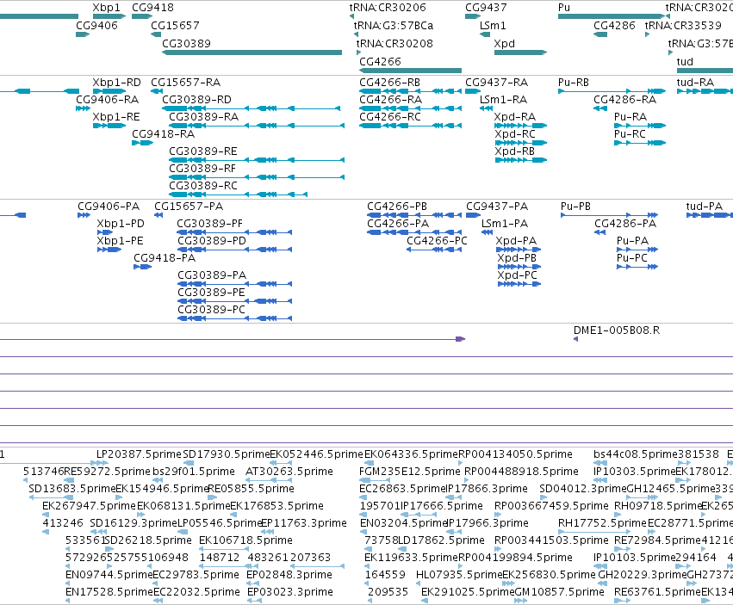This screenshot has width=733, height=605.
Task: Click the Pu-RC transcript
Action: (640, 143)
